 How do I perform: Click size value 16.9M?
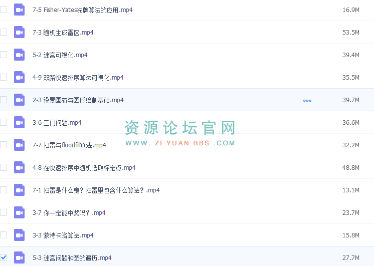(351, 10)
